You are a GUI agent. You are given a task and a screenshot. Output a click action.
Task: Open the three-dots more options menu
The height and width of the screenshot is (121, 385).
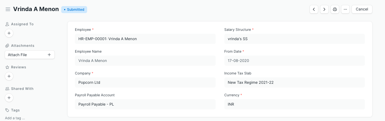[345, 9]
